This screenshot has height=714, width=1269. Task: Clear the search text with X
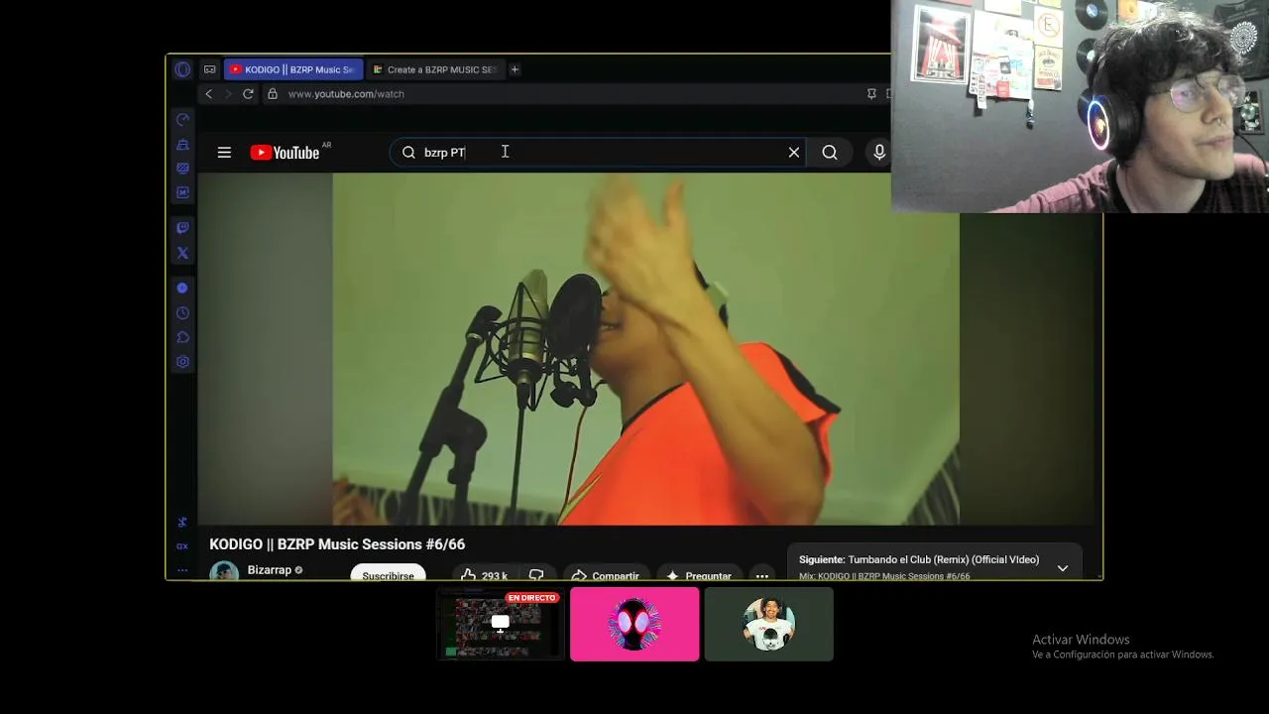(x=794, y=153)
